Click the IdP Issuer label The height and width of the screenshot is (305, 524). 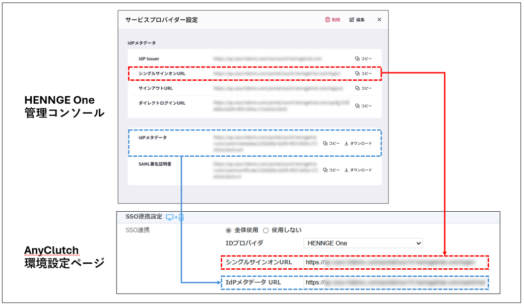pos(149,59)
